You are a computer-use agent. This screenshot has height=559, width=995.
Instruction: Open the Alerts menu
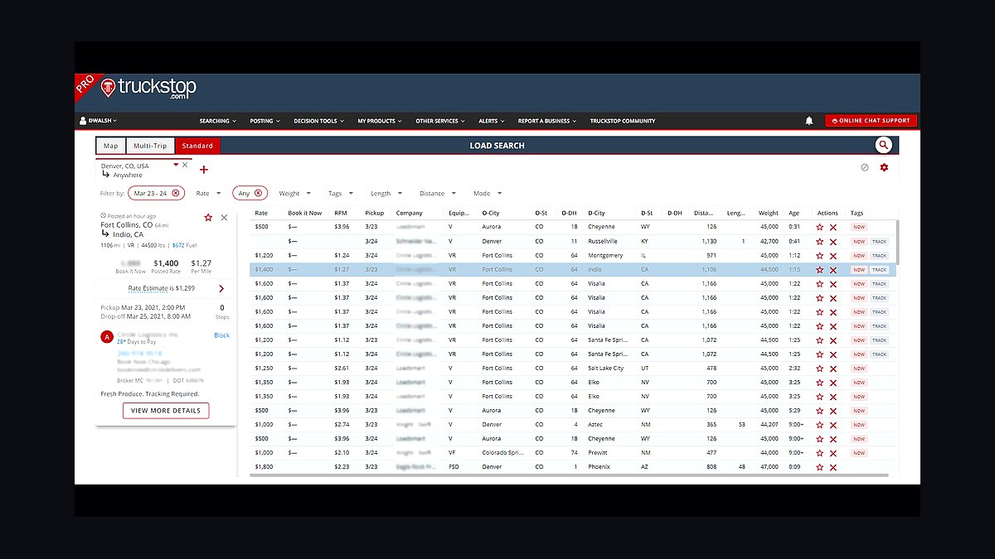[492, 121]
